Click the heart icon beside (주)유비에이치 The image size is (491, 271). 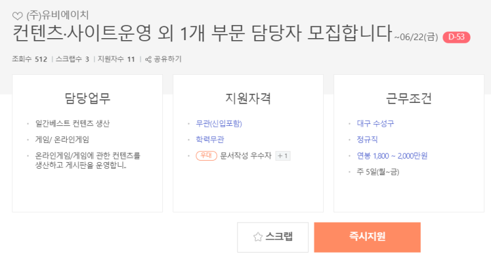18,16
